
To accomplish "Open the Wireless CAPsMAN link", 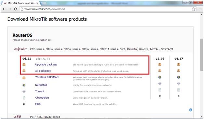I will [x=47, y=77].
